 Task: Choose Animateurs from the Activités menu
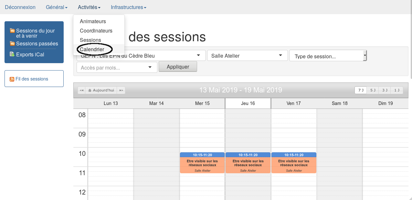(93, 22)
